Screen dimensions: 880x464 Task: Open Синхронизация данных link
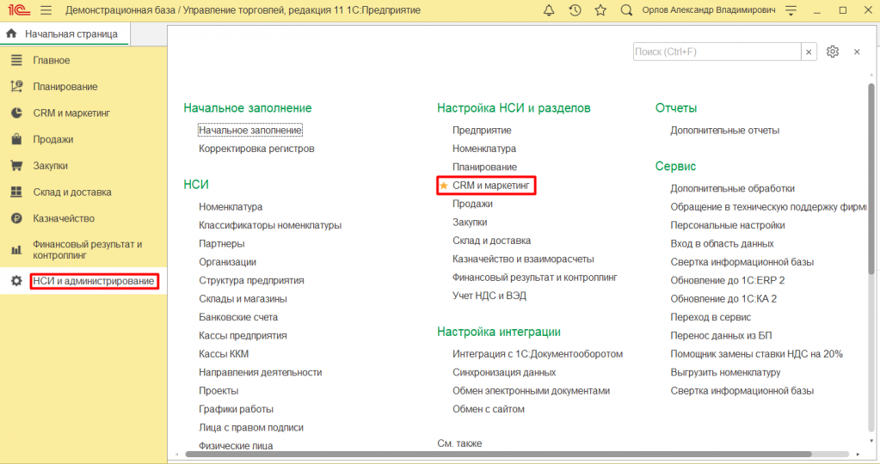click(504, 372)
